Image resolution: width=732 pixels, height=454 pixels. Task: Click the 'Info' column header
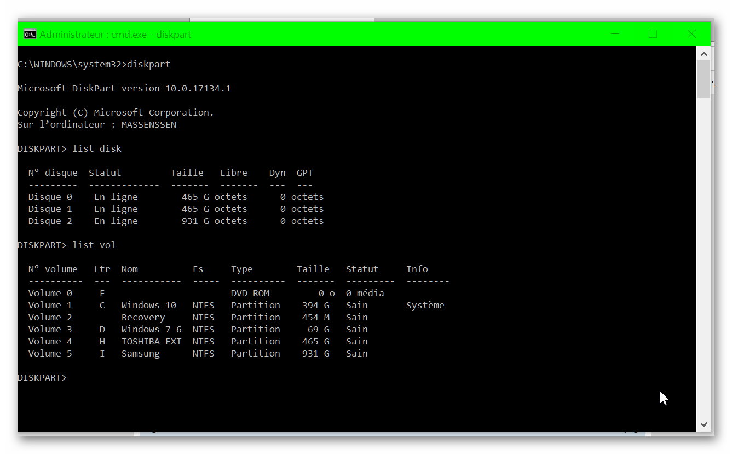[x=417, y=269]
